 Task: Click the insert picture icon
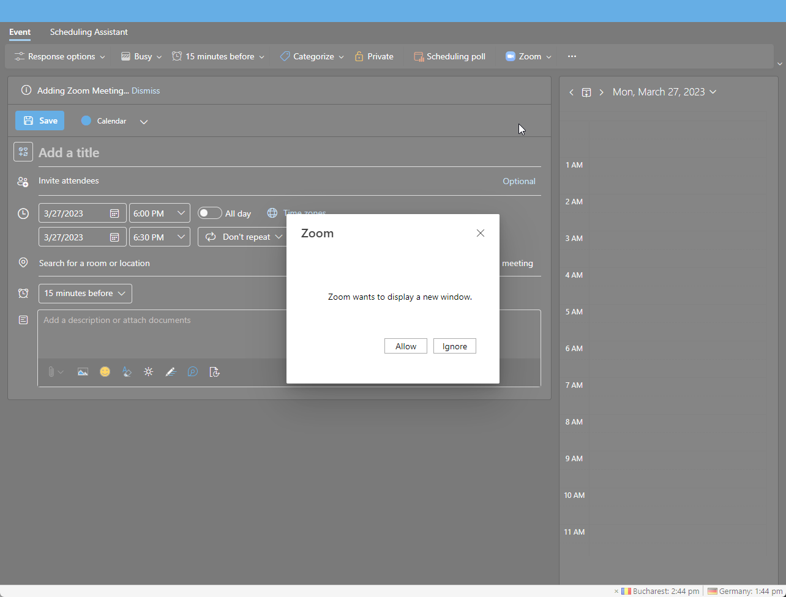(83, 372)
